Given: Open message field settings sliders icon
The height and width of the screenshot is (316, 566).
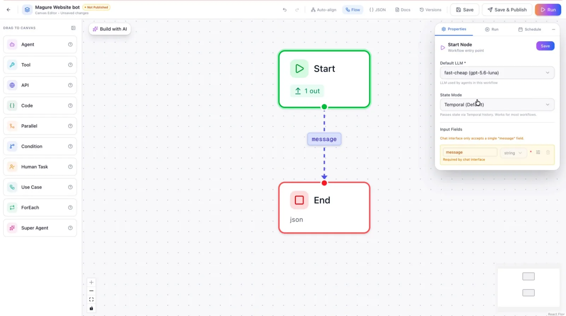Looking at the screenshot, I should [538, 153].
